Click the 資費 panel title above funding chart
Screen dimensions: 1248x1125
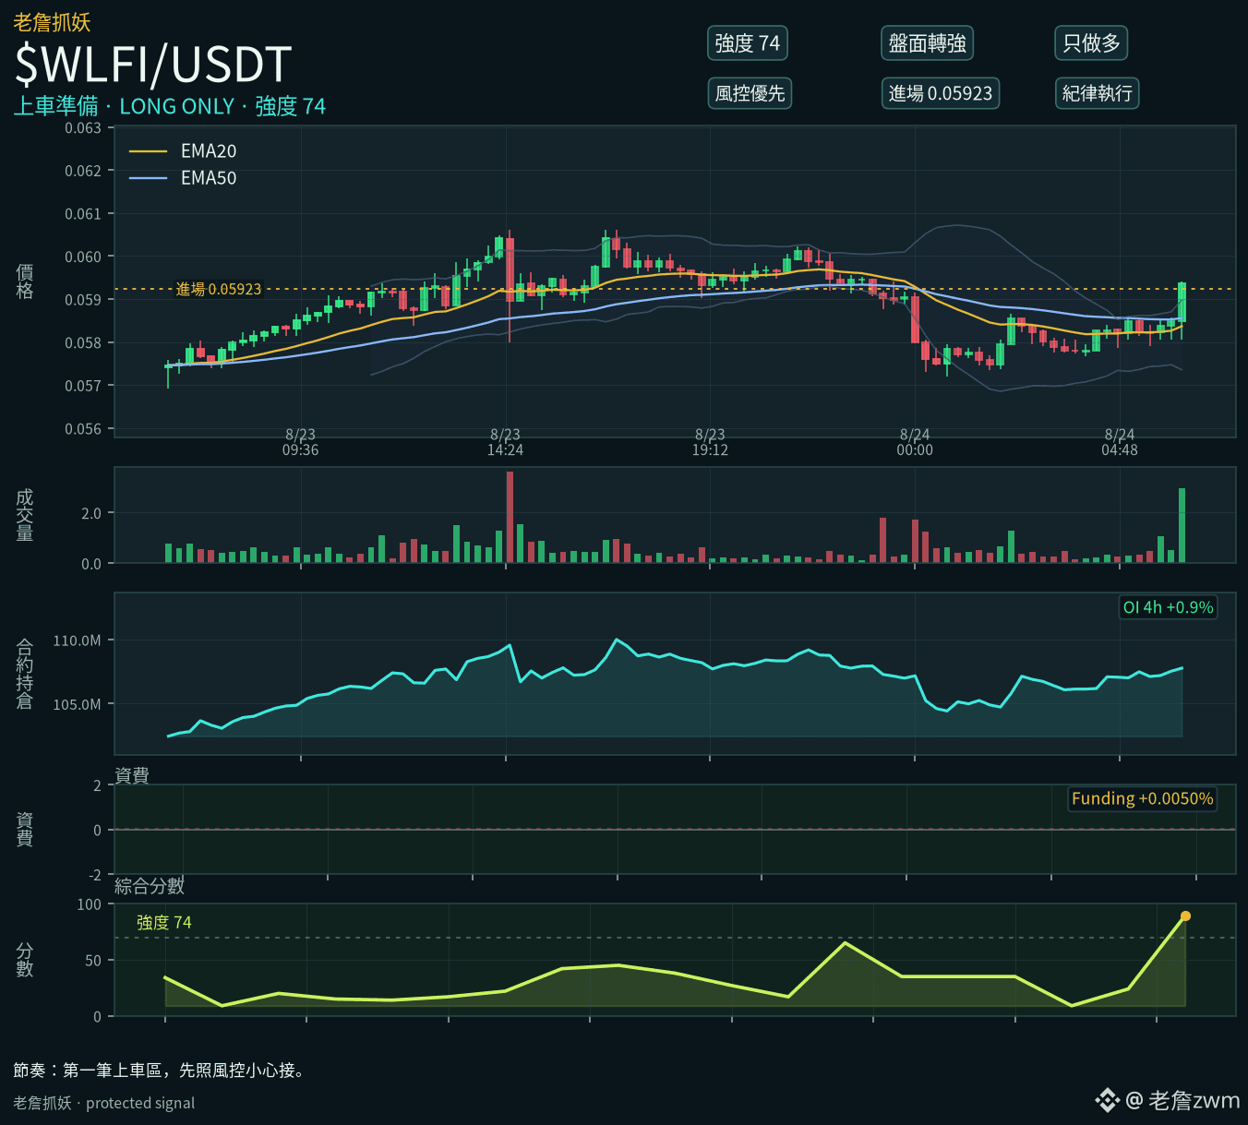tap(132, 775)
